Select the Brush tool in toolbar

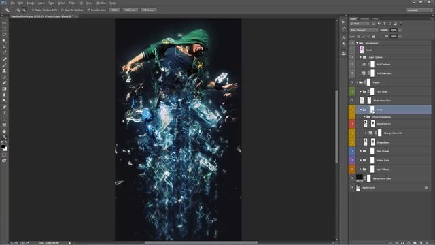(x=4, y=65)
